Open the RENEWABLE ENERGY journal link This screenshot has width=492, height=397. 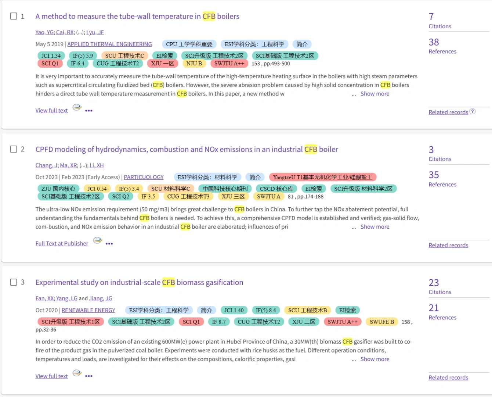click(88, 310)
